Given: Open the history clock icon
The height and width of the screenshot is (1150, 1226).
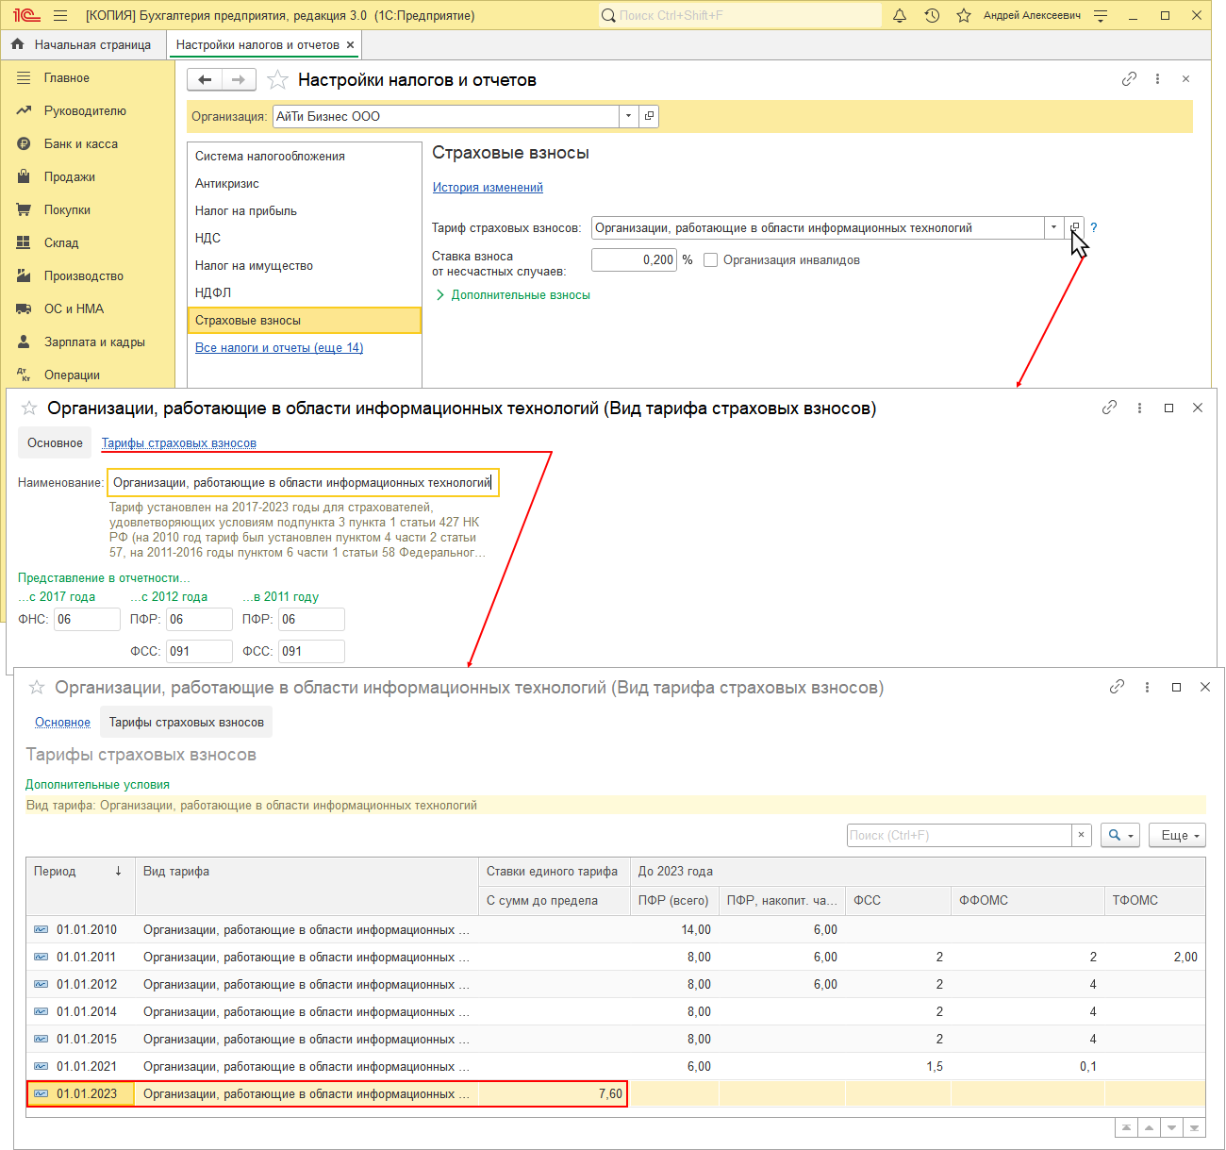Looking at the screenshot, I should (932, 16).
